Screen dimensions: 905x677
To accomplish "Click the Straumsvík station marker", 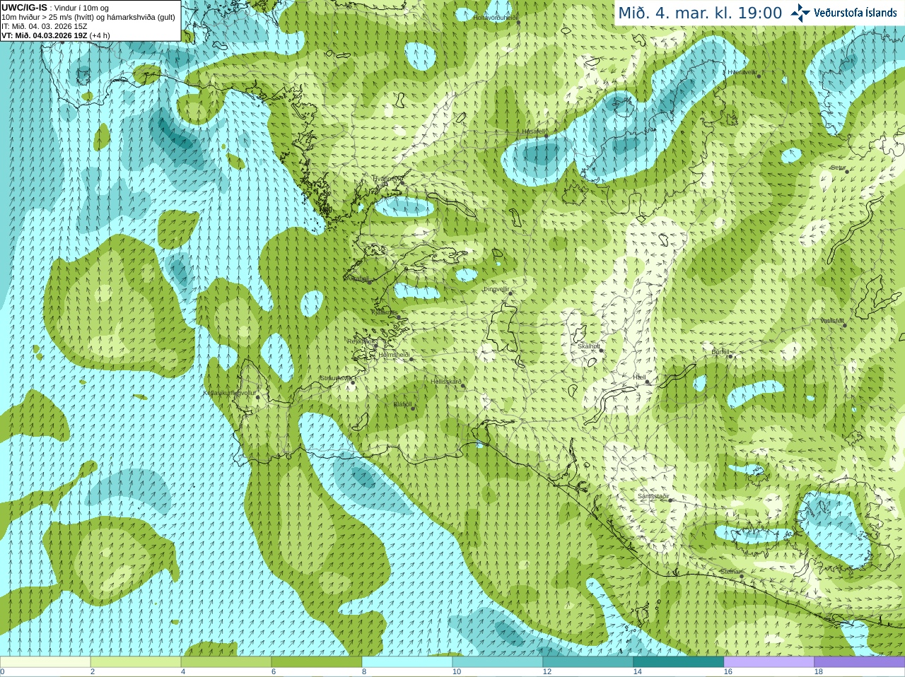I will 353,382.
